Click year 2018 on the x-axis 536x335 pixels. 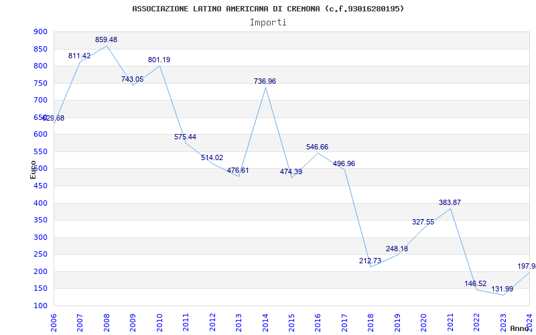(371, 322)
